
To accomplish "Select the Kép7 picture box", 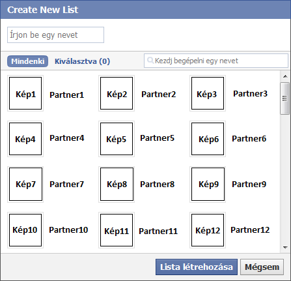I will 25,185.
